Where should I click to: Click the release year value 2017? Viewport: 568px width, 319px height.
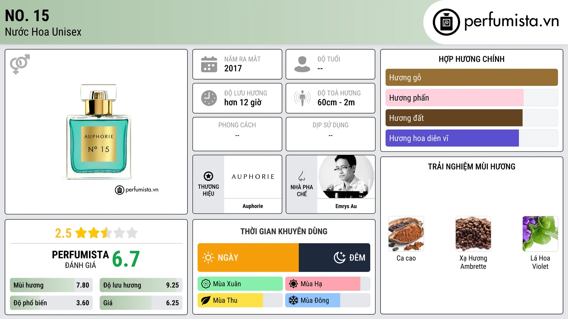233,68
